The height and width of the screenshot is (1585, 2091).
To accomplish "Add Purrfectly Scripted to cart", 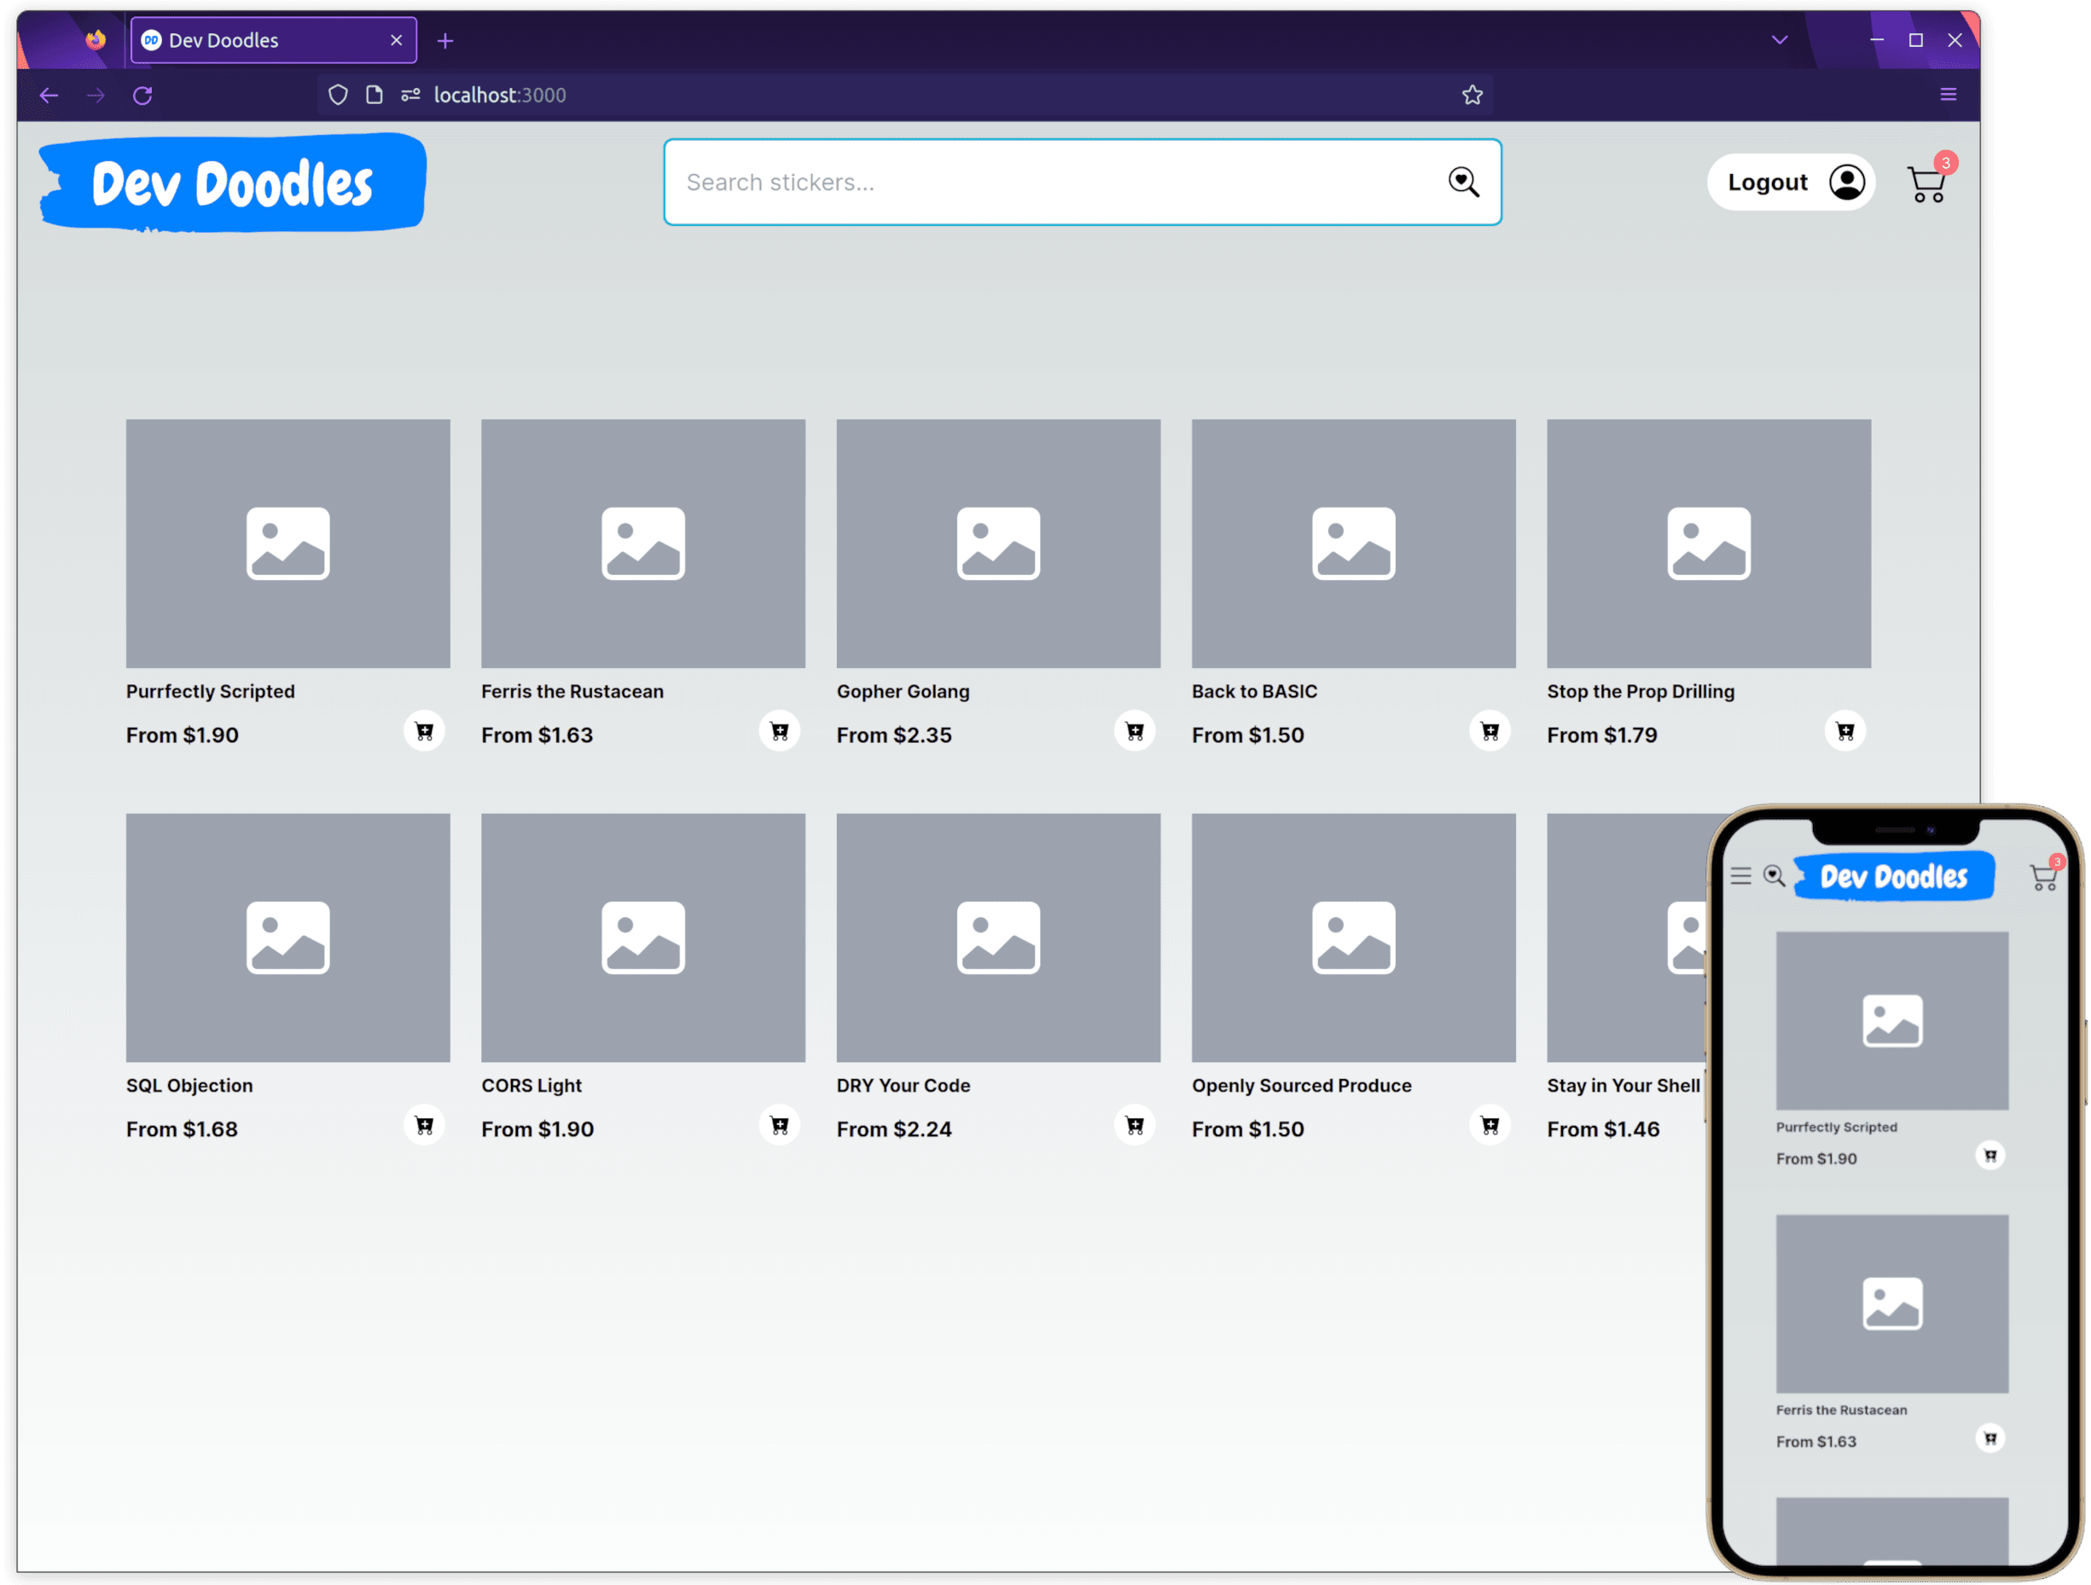I will 425,730.
